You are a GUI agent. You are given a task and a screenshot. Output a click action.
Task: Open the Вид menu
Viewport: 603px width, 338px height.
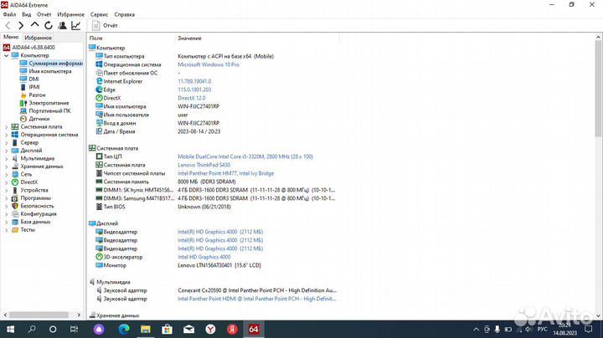[27, 14]
